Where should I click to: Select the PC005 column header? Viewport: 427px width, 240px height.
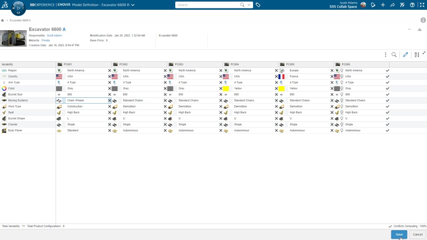coord(306,64)
